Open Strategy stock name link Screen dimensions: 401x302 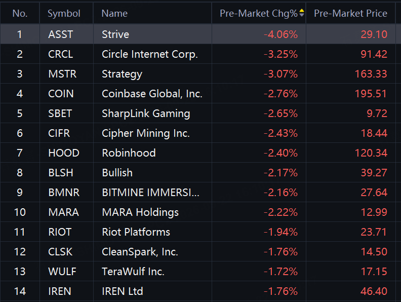click(x=122, y=74)
